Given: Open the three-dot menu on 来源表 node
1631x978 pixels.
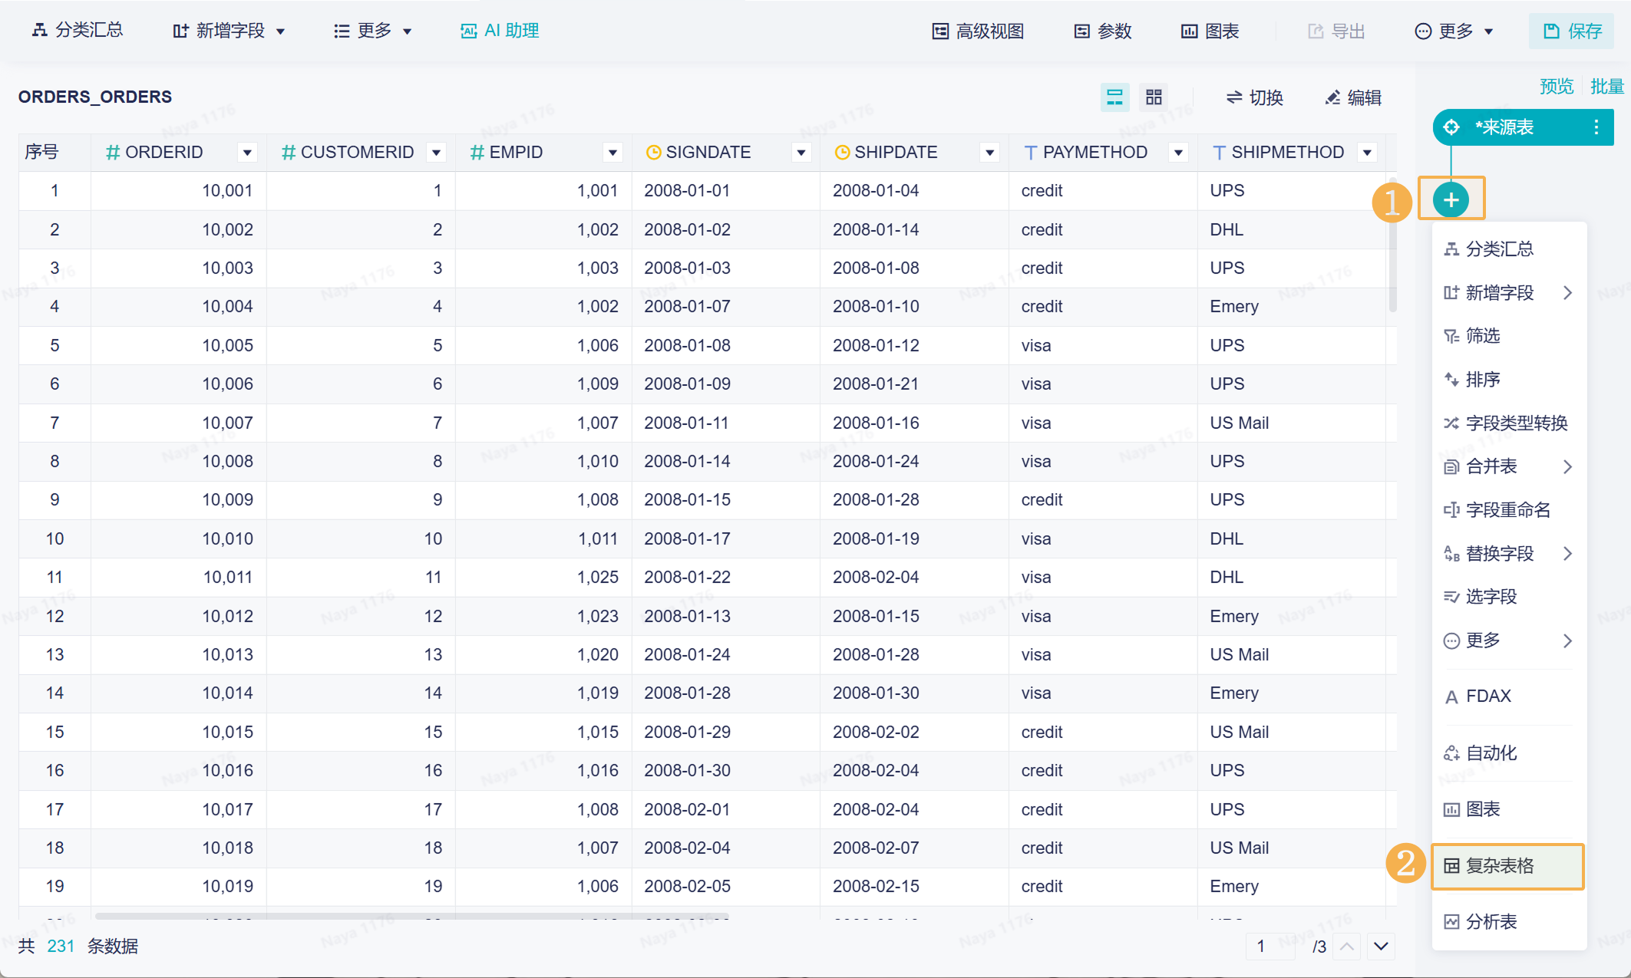Looking at the screenshot, I should pyautogui.click(x=1596, y=127).
